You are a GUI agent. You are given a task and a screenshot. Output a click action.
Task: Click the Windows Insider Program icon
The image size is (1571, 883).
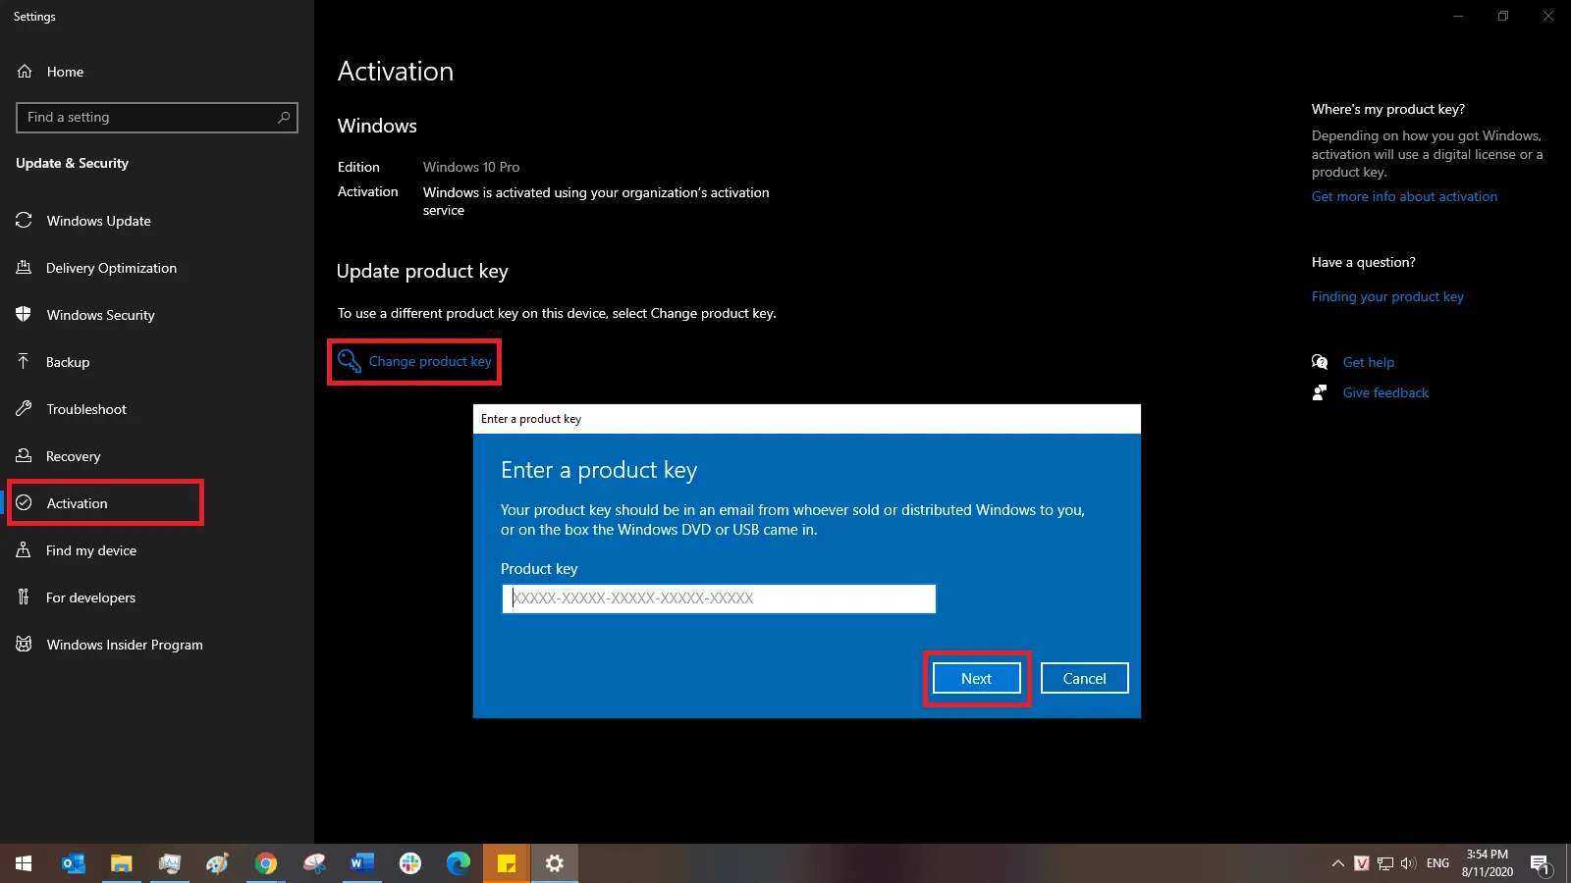[25, 645]
